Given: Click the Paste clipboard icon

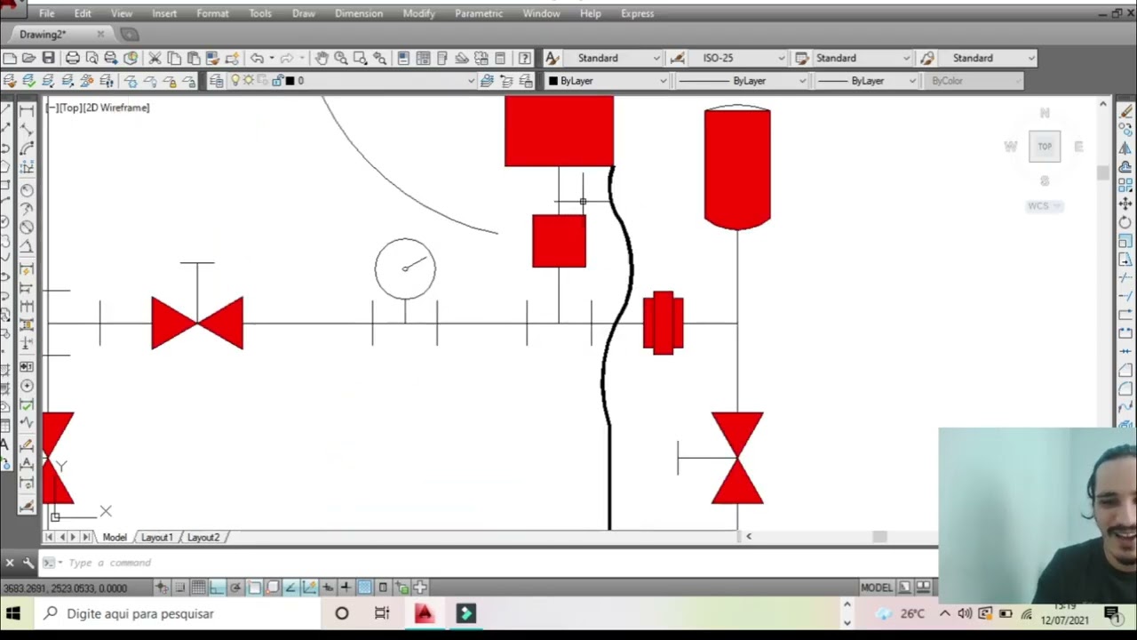Looking at the screenshot, I should pyautogui.click(x=194, y=58).
